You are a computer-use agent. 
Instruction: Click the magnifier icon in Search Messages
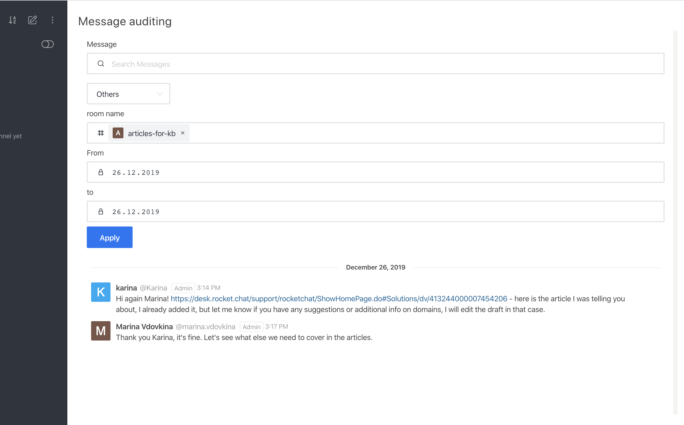click(x=101, y=64)
